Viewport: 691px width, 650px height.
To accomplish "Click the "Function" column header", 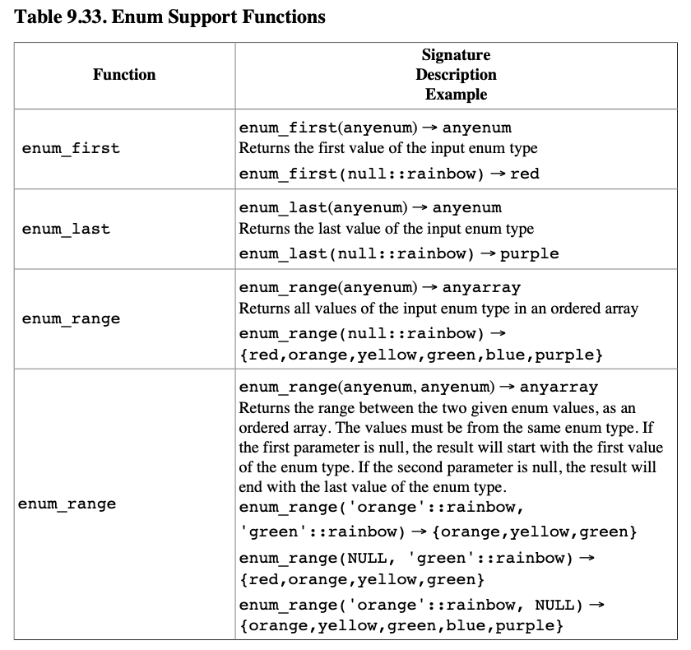I will 124,75.
